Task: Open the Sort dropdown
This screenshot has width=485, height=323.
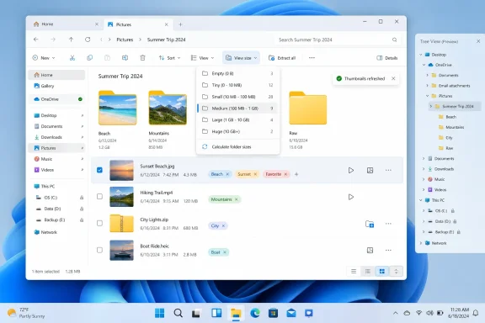Action: pyautogui.click(x=169, y=58)
